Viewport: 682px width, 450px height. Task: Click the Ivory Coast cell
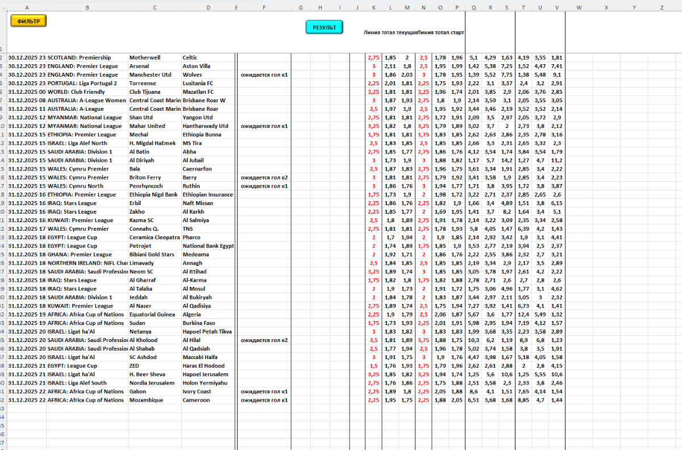pyautogui.click(x=197, y=392)
